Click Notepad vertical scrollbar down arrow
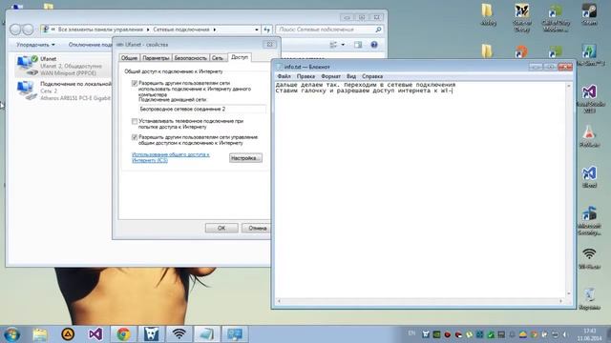Image resolution: width=611 pixels, height=343 pixels. 569,294
